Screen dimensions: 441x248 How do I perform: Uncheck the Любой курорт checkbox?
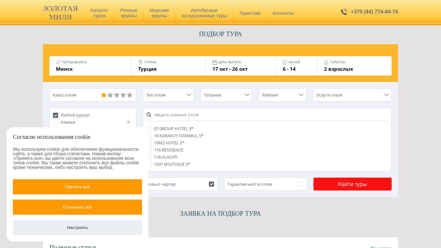[56, 115]
